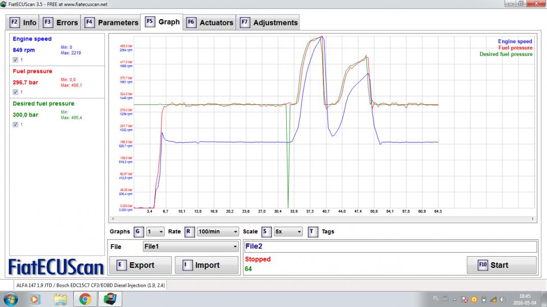Screen dimensions: 547x307
Task: Click the G shortcut icon for Graphs
Action: click(139, 231)
